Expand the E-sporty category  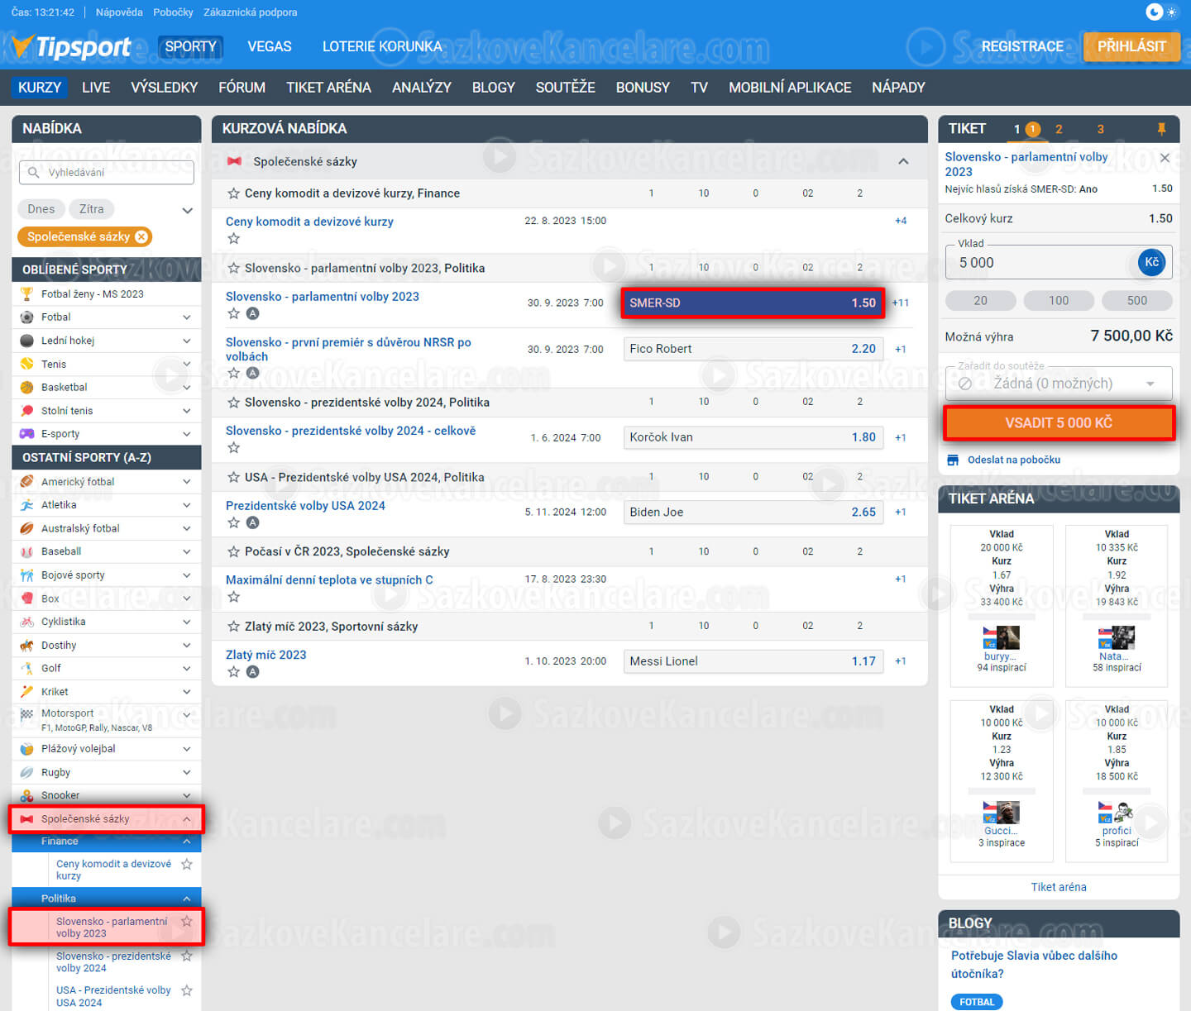point(187,434)
